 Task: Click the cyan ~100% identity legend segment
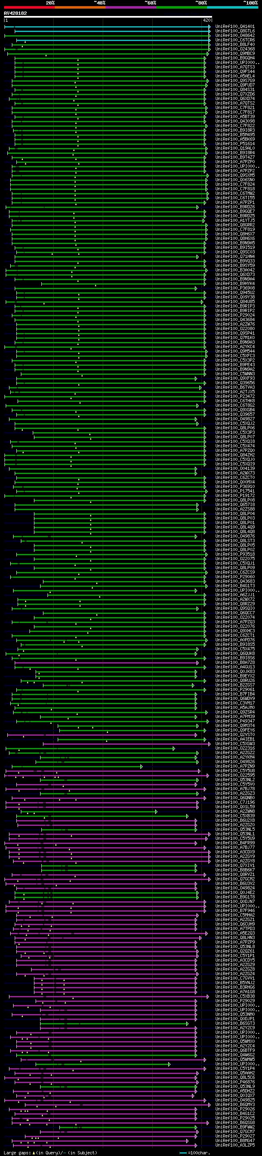[233, 7]
